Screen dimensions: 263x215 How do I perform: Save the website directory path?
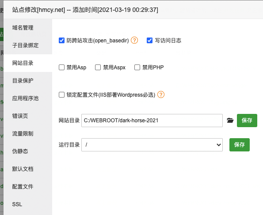point(247,121)
